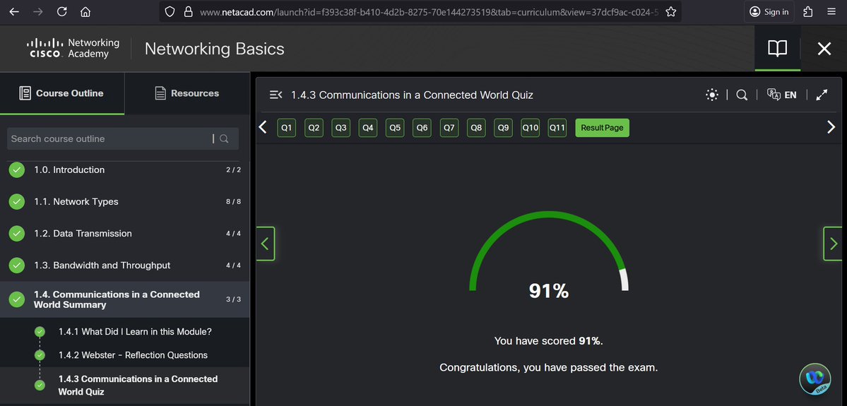
Task: Jump to question Q9
Action: (503, 128)
